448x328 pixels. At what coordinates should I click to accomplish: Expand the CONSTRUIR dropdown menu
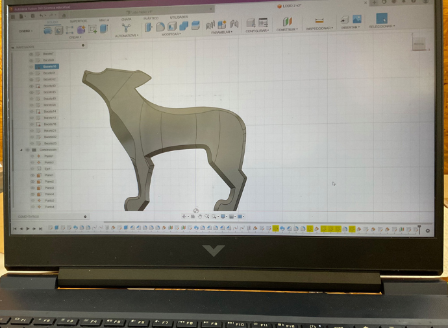[x=287, y=29]
